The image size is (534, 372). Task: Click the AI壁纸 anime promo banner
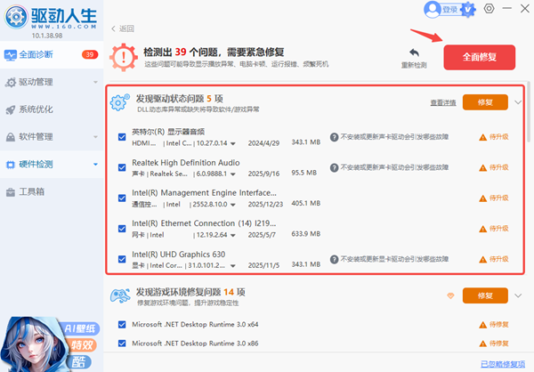(x=50, y=329)
